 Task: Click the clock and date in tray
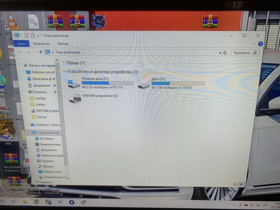(x=275, y=205)
